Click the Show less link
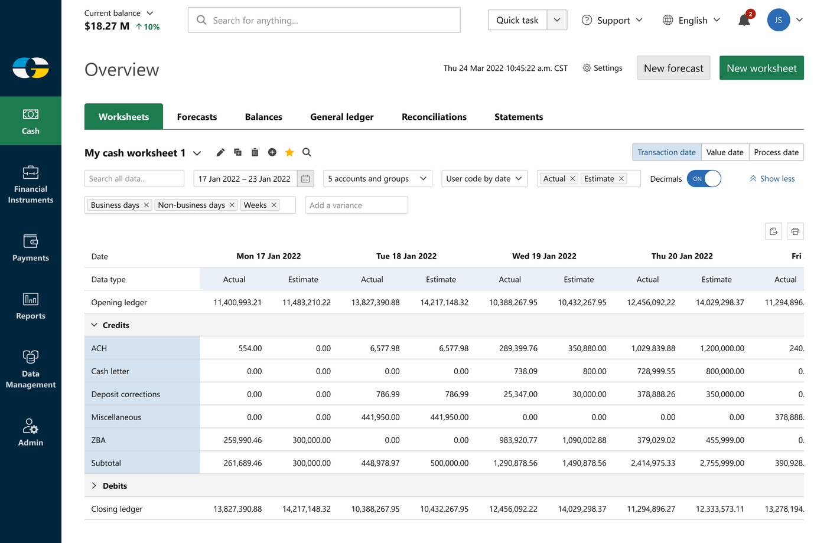The image size is (827, 543). (x=772, y=179)
